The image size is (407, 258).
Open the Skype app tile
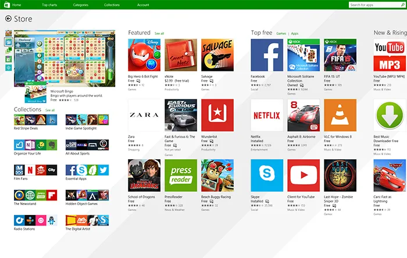267,175
